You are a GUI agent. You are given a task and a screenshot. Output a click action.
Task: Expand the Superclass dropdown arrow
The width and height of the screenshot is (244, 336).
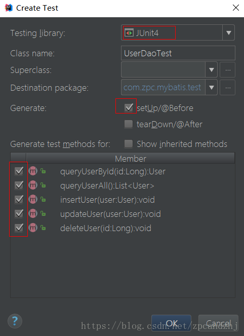coord(212,69)
